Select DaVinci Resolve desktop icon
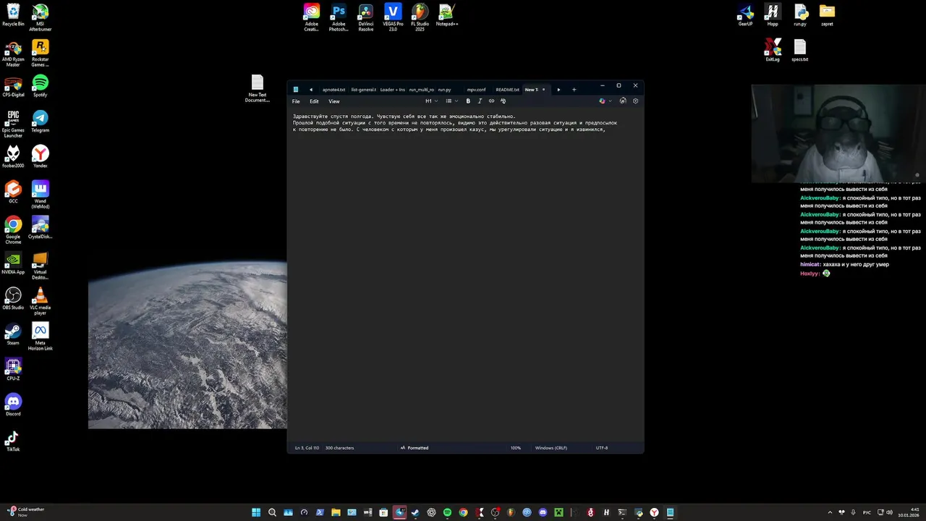The image size is (926, 521). click(366, 17)
